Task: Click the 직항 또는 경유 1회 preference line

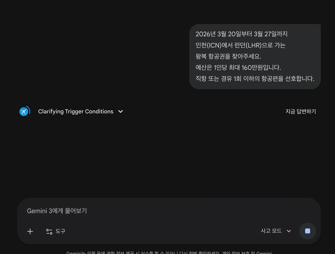Action: (x=255, y=78)
